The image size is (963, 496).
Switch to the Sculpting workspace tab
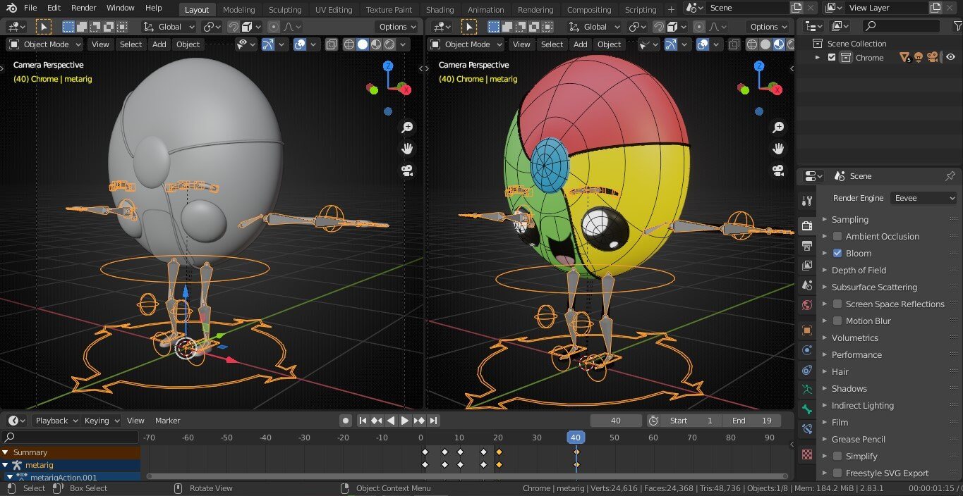(x=285, y=10)
